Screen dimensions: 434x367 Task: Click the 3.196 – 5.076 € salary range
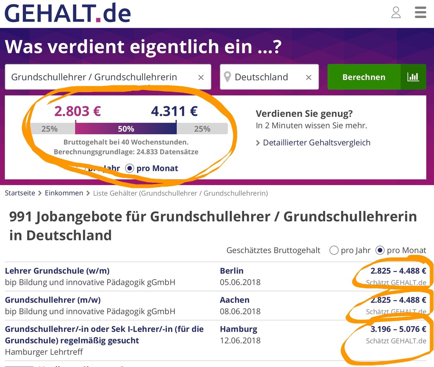(x=398, y=329)
